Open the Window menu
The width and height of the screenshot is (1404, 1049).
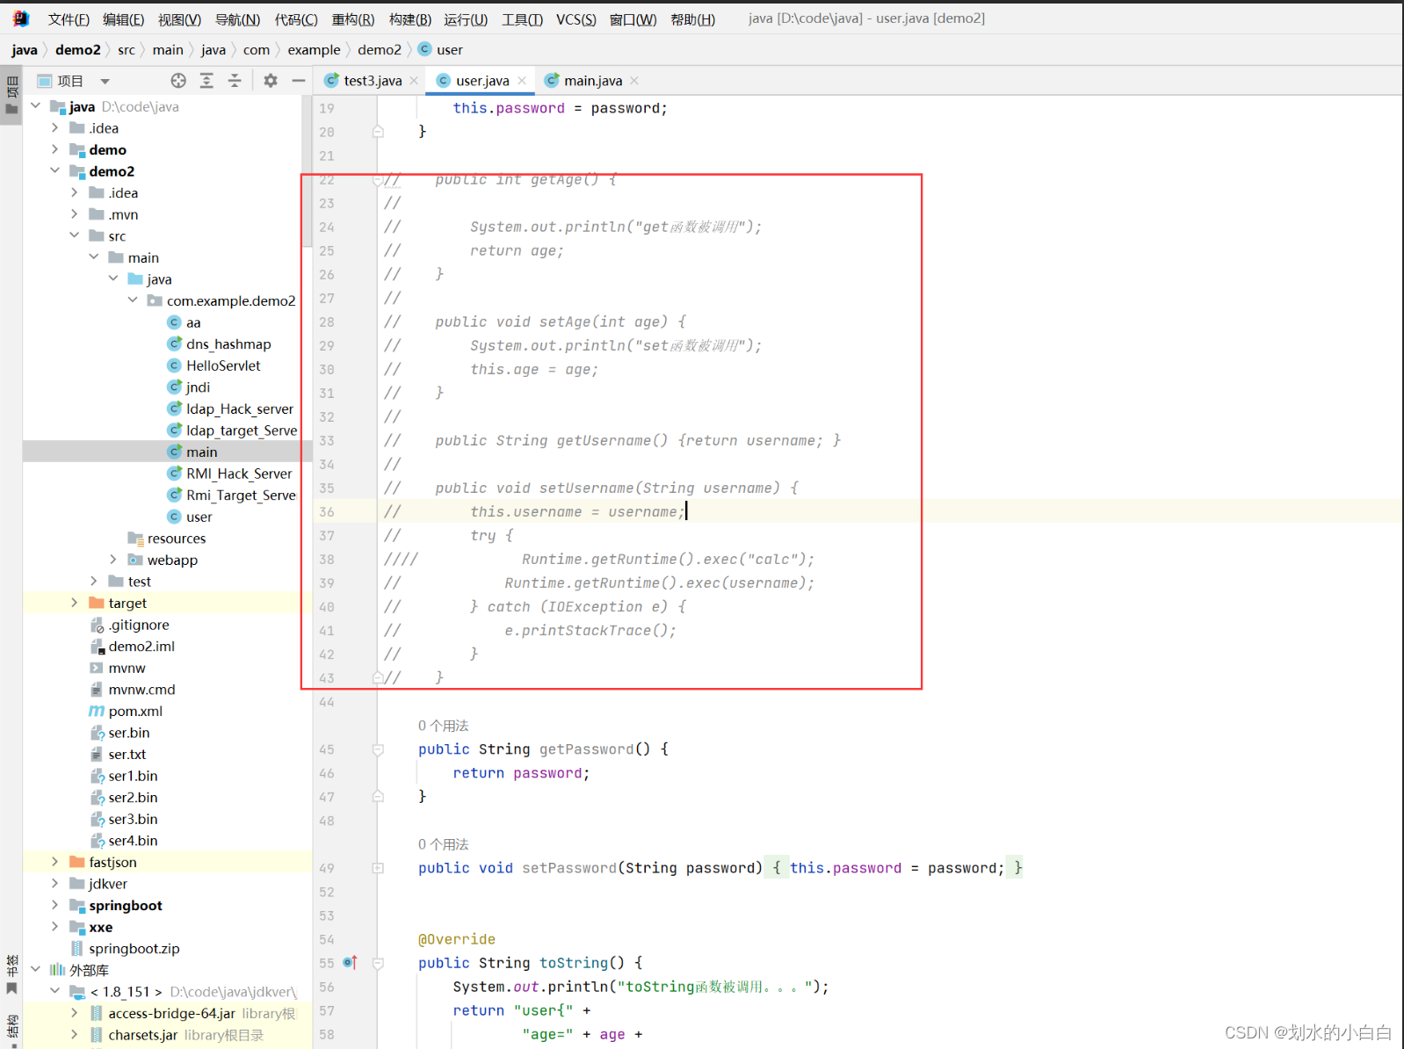[633, 19]
